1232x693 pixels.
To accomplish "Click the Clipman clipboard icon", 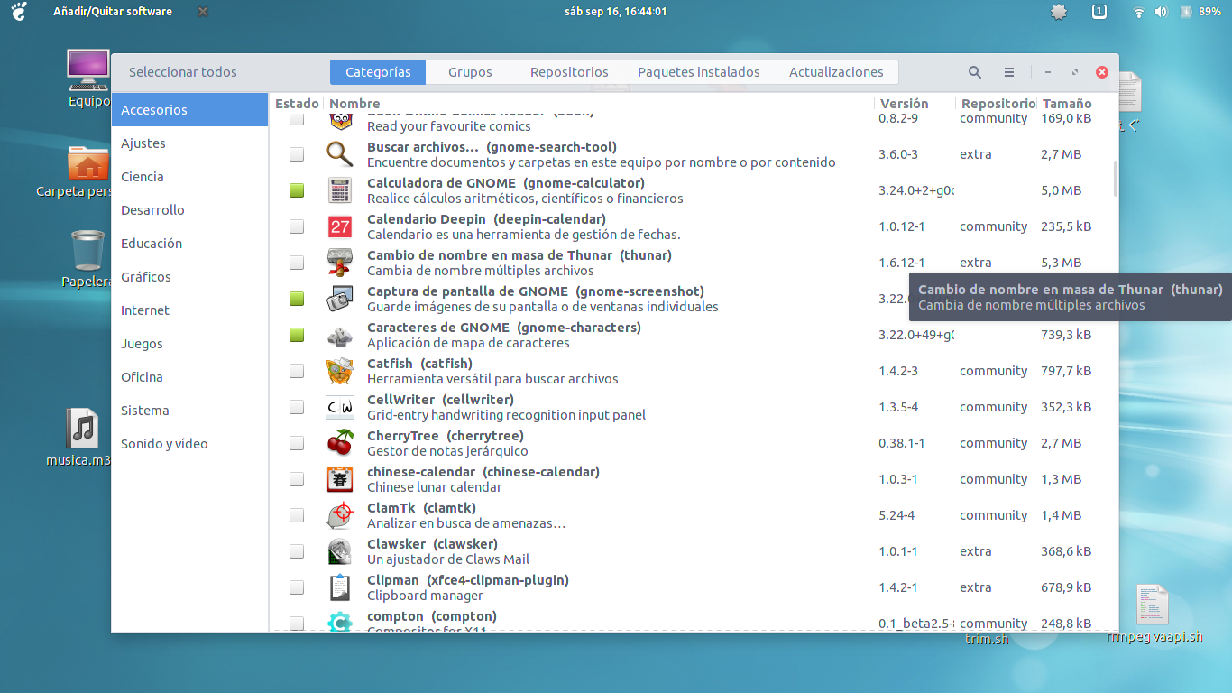I will tap(340, 587).
